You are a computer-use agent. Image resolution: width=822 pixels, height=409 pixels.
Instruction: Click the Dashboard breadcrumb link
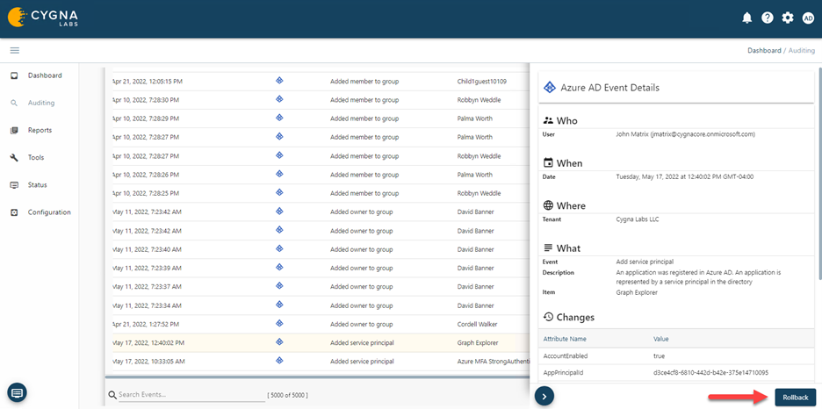point(764,51)
